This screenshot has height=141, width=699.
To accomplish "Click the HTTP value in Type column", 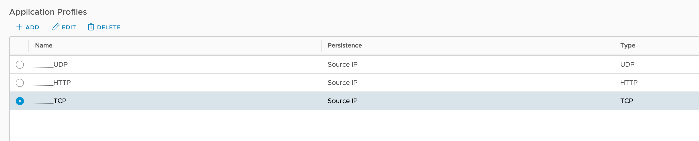I will [x=629, y=83].
